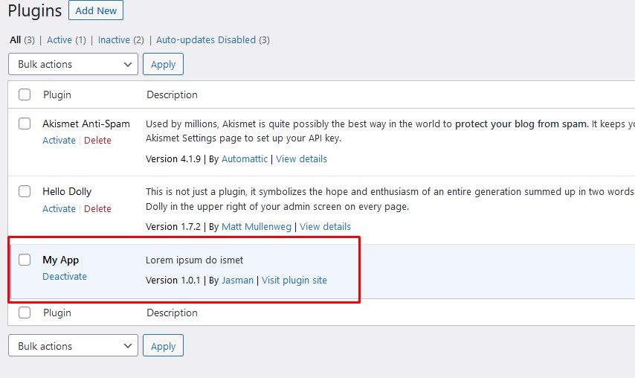The height and width of the screenshot is (378, 635).
Task: Open the top Bulk actions dropdown
Action: pyautogui.click(x=73, y=64)
